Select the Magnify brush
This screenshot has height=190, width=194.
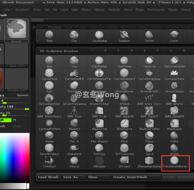(74, 125)
